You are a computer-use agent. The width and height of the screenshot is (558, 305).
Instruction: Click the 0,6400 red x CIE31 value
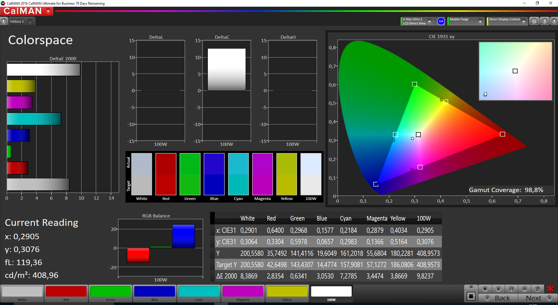coord(275,230)
